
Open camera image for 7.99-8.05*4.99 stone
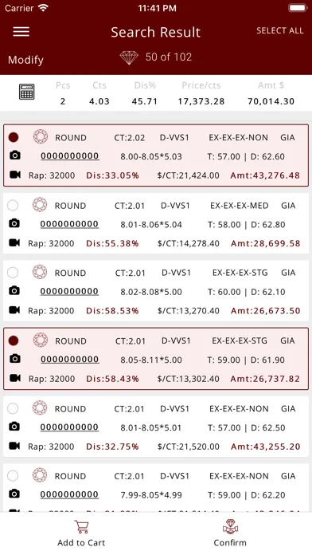[14, 494]
